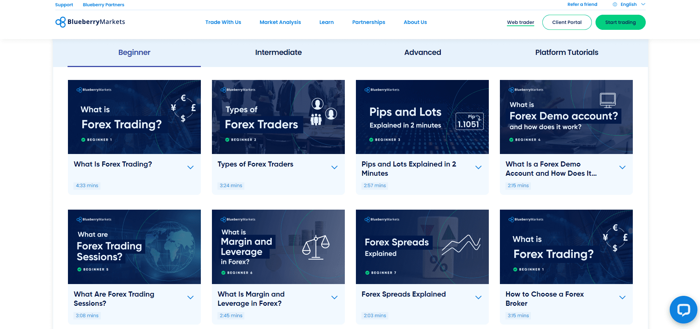Click the '2:45 mins' duration label
The image size is (700, 329).
pyautogui.click(x=231, y=316)
